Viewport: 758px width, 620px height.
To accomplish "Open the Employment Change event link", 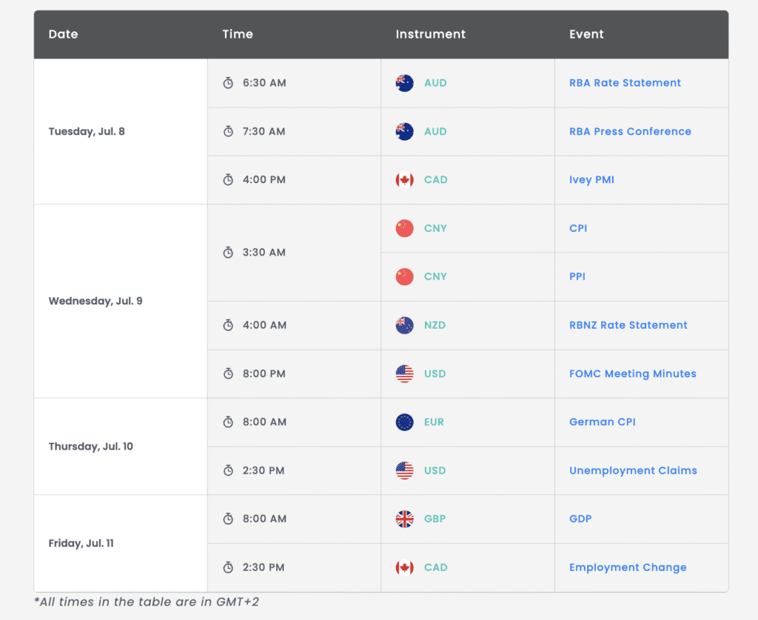I will click(628, 567).
